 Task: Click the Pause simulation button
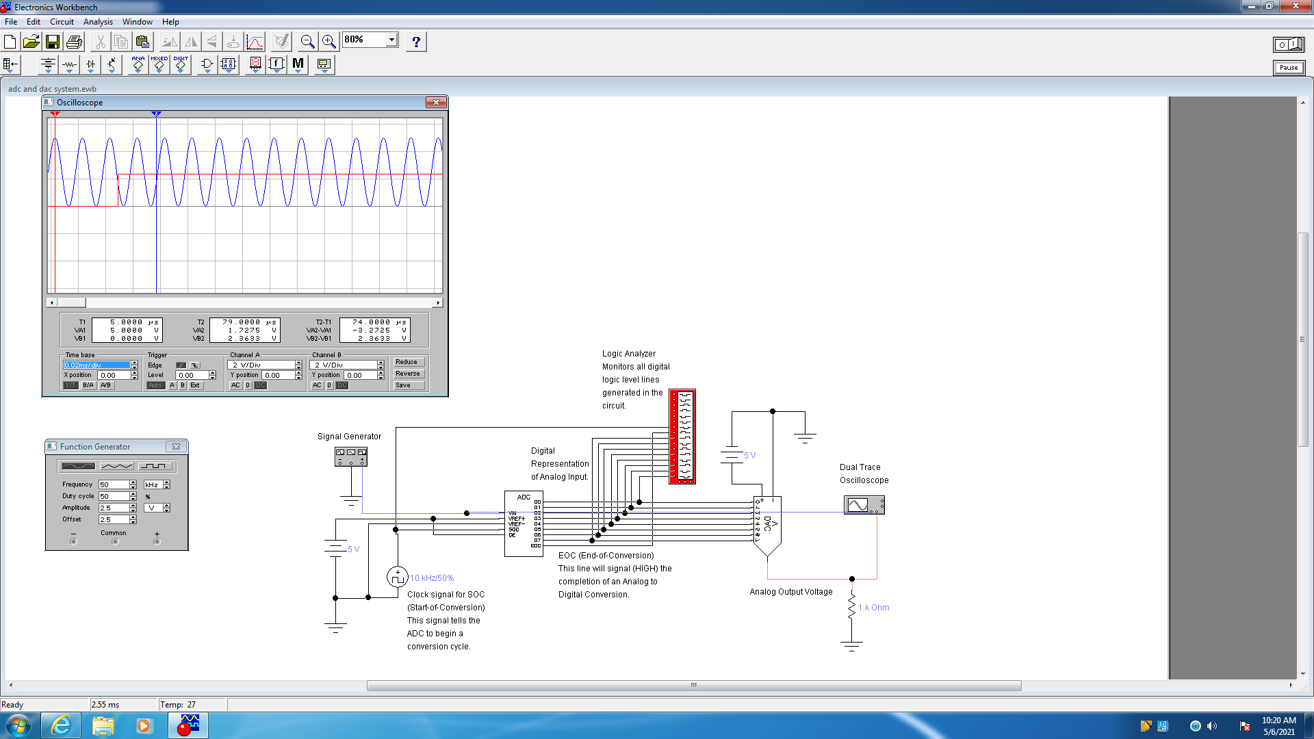[1289, 68]
